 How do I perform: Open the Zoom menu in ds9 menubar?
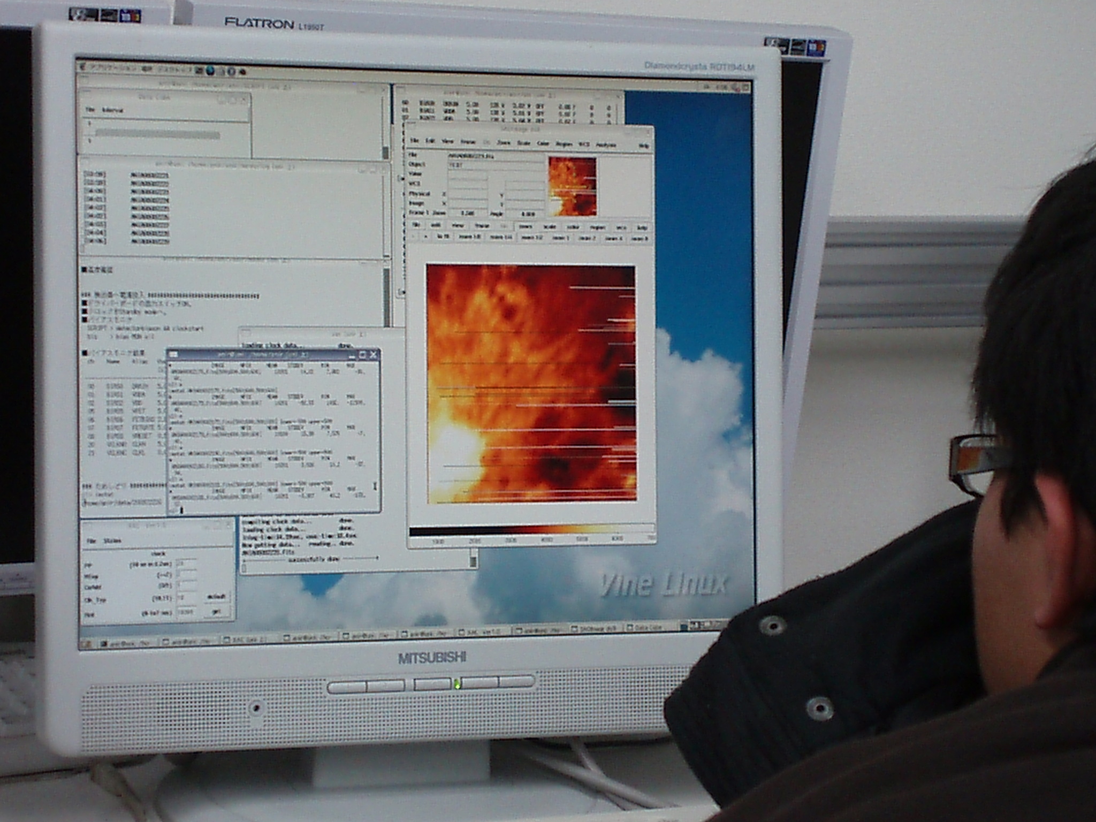tap(504, 143)
